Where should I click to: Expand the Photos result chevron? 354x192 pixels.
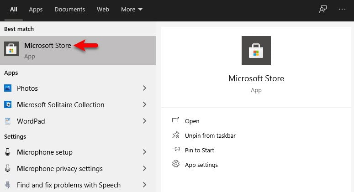pyautogui.click(x=144, y=88)
